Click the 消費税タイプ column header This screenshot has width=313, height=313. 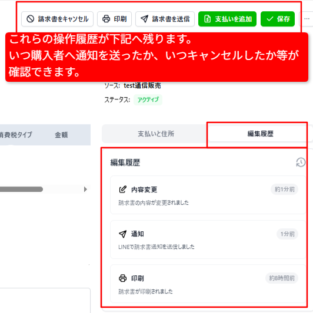pyautogui.click(x=16, y=135)
